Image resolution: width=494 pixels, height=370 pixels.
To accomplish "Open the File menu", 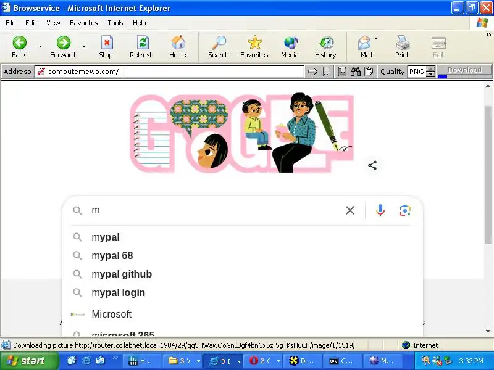I will (x=10, y=23).
